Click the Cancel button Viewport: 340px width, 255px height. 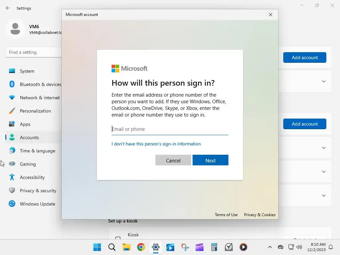173,160
